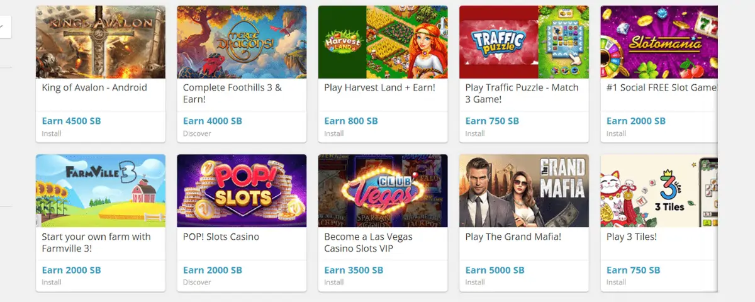Click 'Start your own farm with Farmville 3!' title
The image size is (755, 302).
(96, 242)
